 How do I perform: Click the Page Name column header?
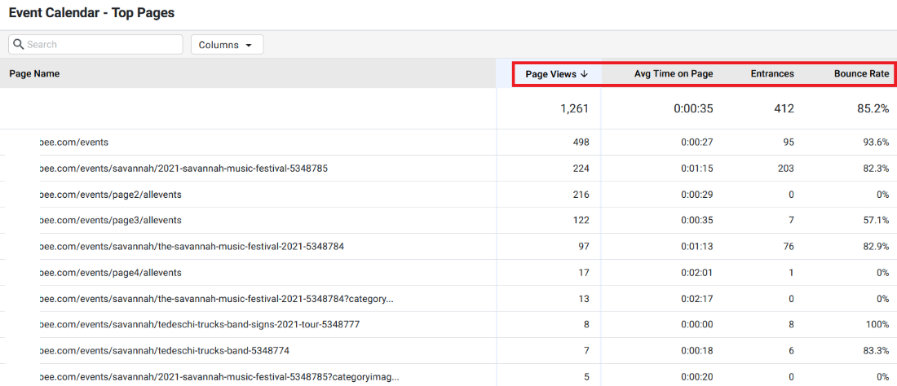tap(34, 73)
